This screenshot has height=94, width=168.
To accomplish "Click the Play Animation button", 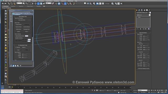I will coord(153,90).
